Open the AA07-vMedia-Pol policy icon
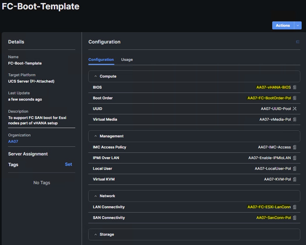Screen dimensions: 306x245 [x=295, y=119]
